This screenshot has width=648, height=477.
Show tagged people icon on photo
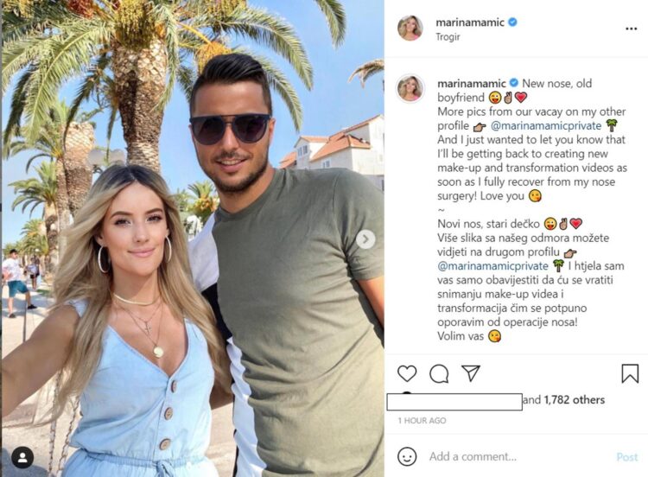click(22, 457)
